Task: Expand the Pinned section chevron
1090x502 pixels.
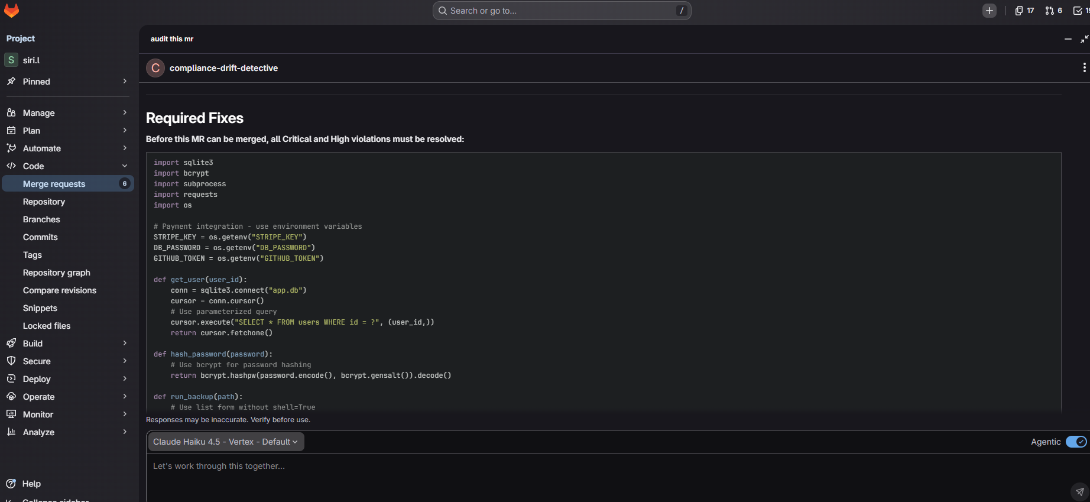Action: (x=125, y=81)
